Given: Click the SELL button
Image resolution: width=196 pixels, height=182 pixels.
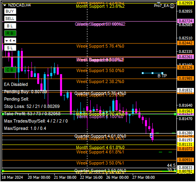Looking at the screenshot, I should pos(10,19).
